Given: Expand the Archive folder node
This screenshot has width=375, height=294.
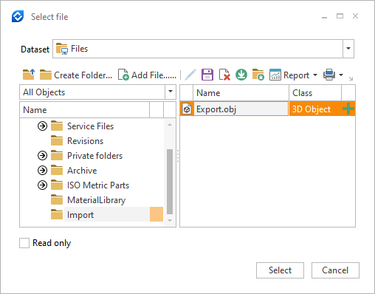Looking at the screenshot, I should [42, 171].
